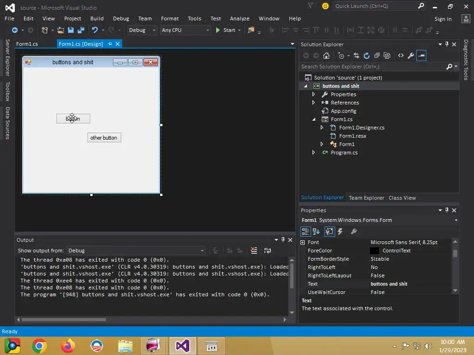Click Sign in link
The image size is (474, 355).
click(x=443, y=18)
